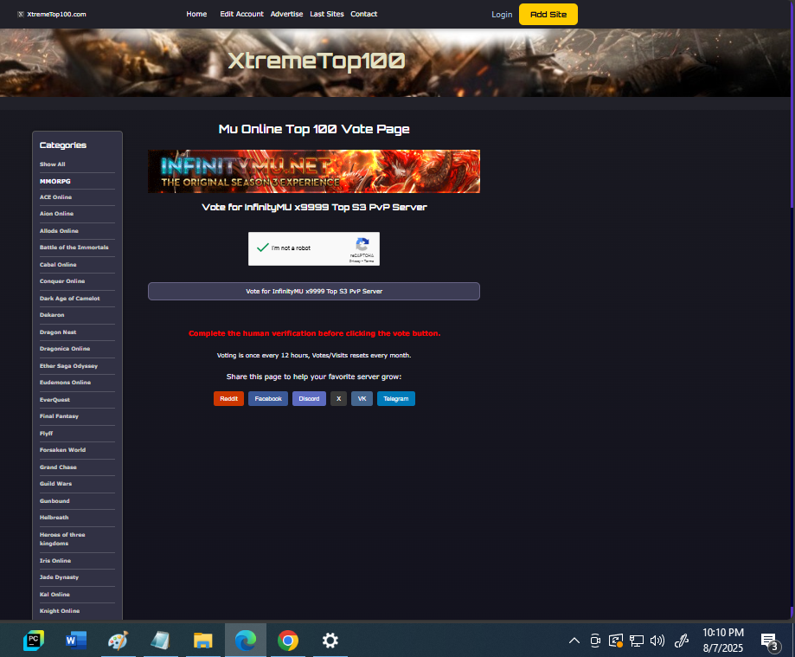Viewport: 795px width, 657px height.
Task: Open Battle of the Immortals category
Action: pyautogui.click(x=74, y=247)
